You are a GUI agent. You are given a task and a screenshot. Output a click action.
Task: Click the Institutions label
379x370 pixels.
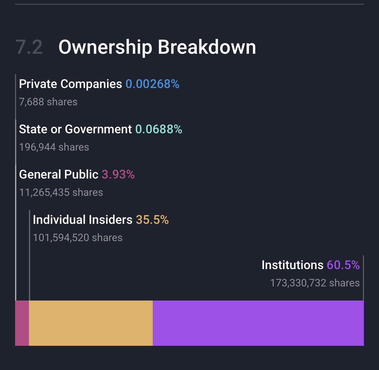click(293, 265)
